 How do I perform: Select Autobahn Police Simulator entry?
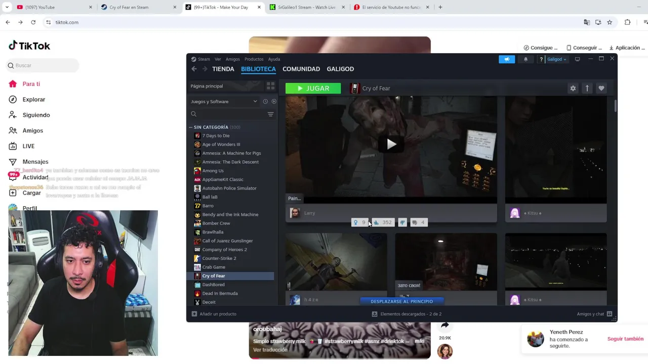[x=229, y=188]
